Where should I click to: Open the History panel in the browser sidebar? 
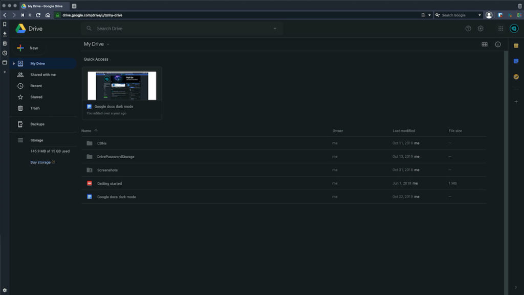pos(5,53)
